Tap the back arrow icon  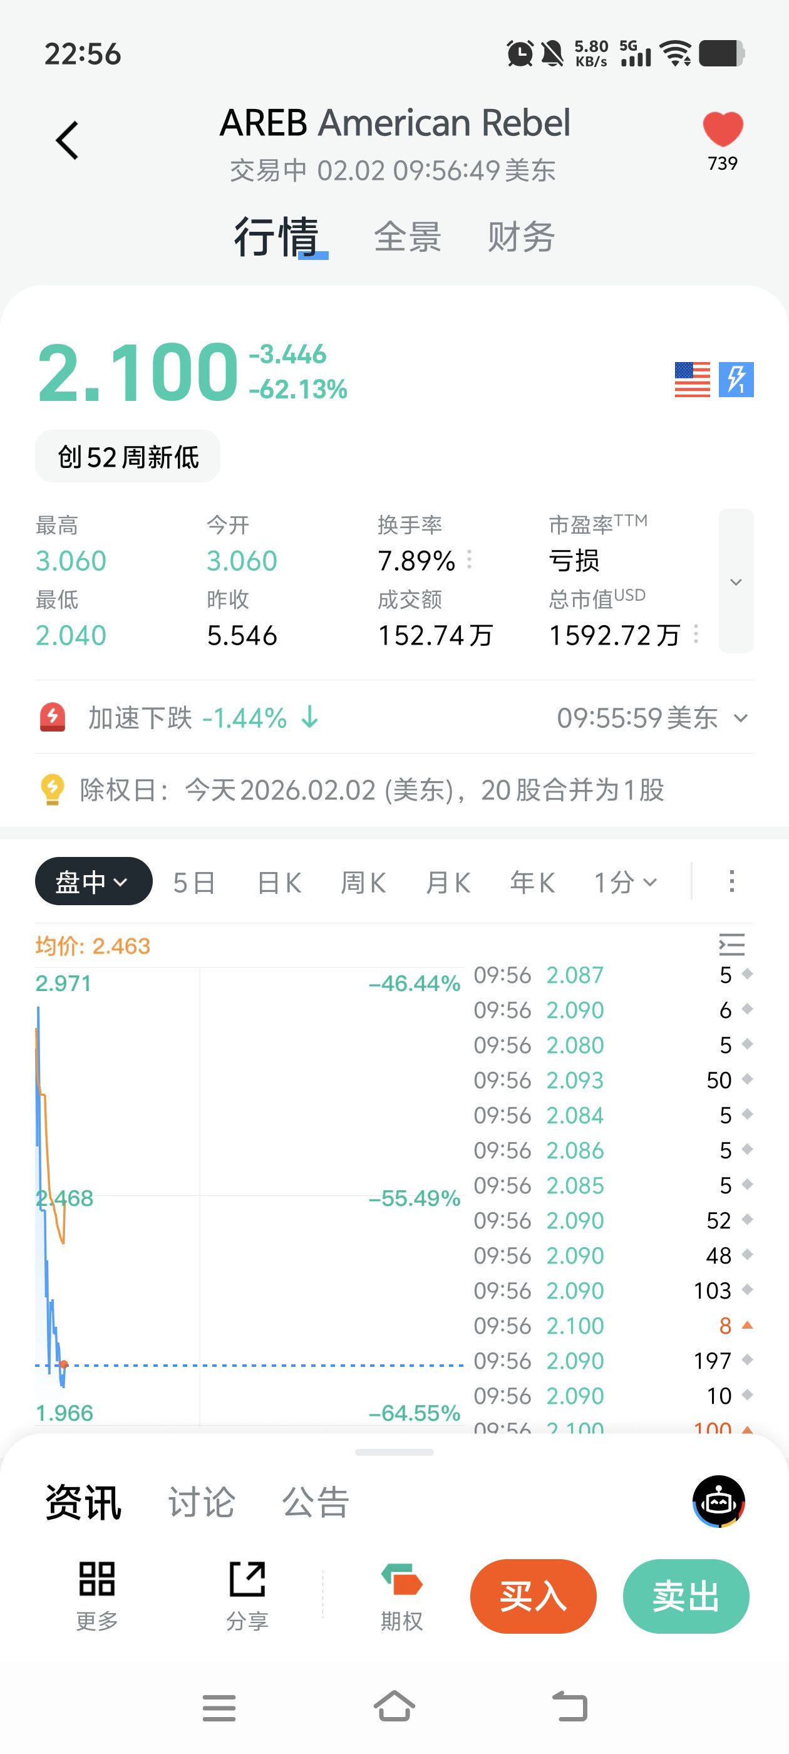(x=68, y=140)
